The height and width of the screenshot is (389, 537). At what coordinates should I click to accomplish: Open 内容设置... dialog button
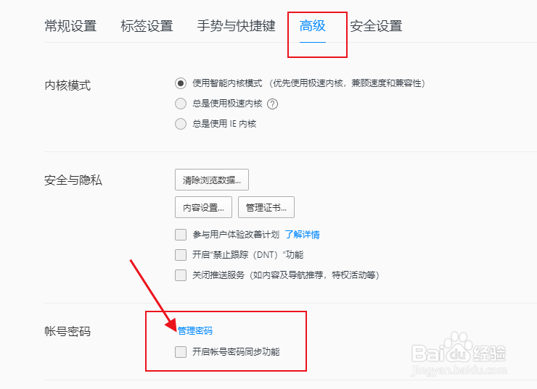coord(203,207)
